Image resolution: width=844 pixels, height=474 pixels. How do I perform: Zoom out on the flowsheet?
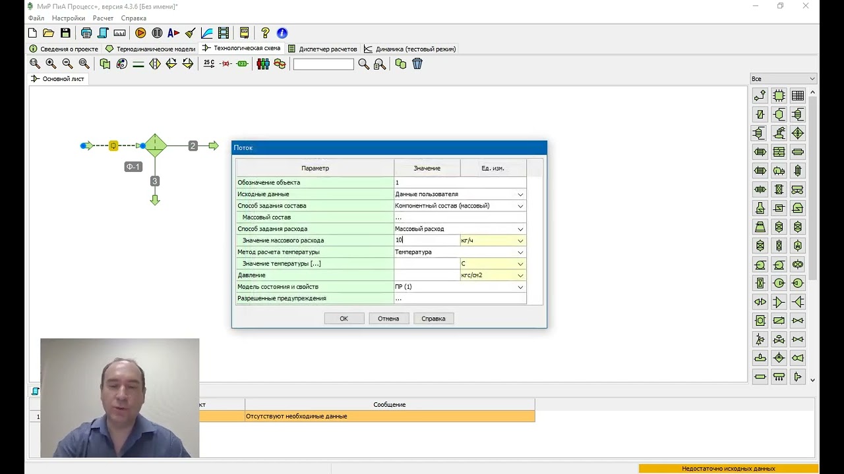click(x=67, y=64)
